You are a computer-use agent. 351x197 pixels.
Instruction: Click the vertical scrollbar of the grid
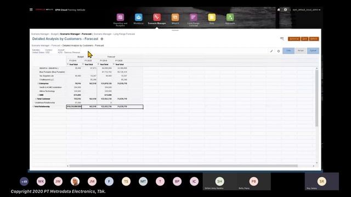point(316,99)
